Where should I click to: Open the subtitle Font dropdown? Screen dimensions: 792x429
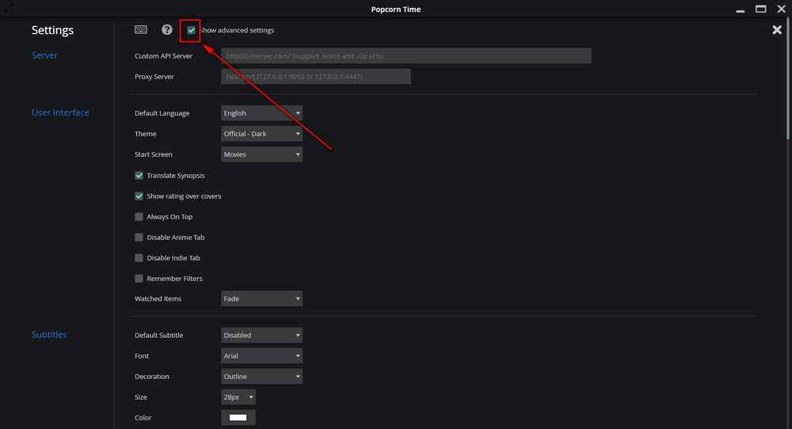[x=261, y=356]
